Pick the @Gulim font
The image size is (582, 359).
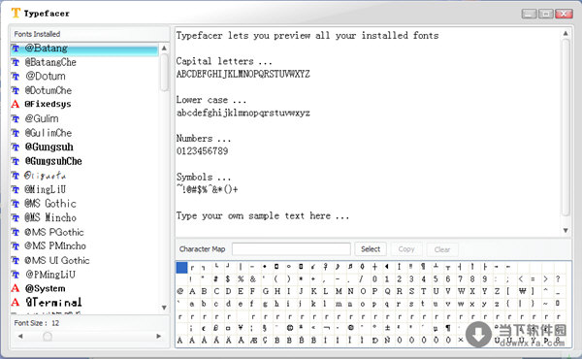click(x=42, y=118)
